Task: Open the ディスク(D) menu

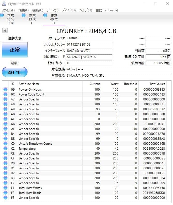Action: tap(69, 10)
